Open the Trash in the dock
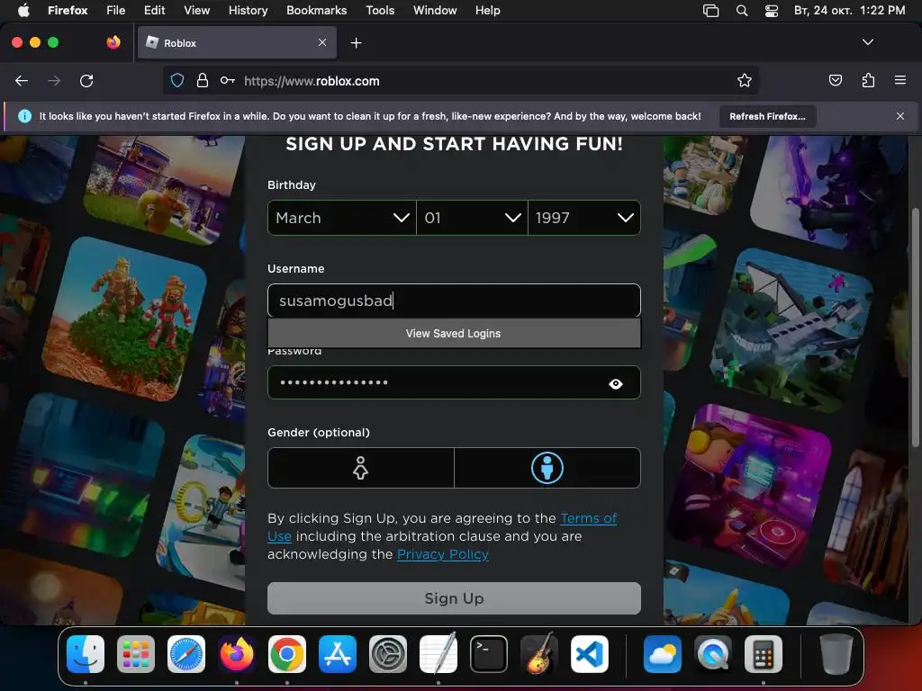This screenshot has height=691, width=922. [x=836, y=654]
